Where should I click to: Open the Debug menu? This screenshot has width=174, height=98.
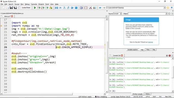point(27,4)
